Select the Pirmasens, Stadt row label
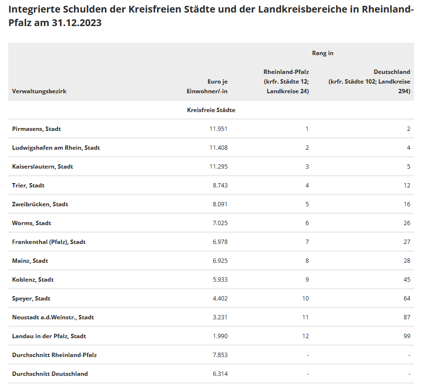The width and height of the screenshot is (432, 386). tap(36, 129)
